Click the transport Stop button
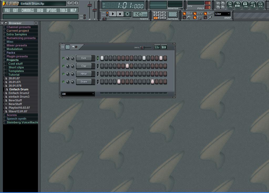 tap(120, 14)
